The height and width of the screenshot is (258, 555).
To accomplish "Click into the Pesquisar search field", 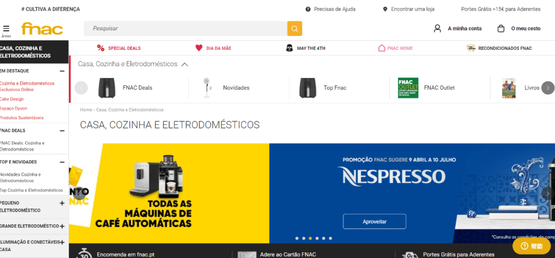I will [x=186, y=29].
